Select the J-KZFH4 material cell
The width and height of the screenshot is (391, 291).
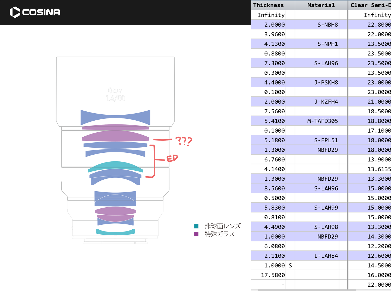coord(317,102)
